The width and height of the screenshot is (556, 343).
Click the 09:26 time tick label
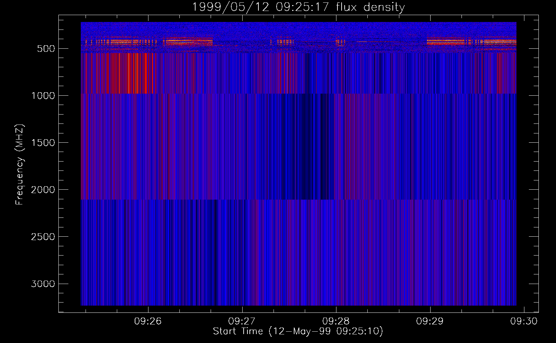click(148, 321)
